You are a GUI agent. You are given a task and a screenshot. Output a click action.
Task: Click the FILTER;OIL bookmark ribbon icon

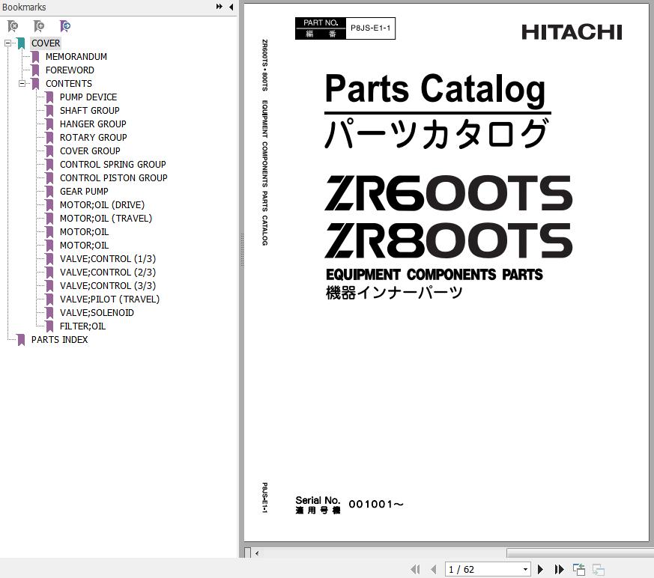tap(49, 326)
